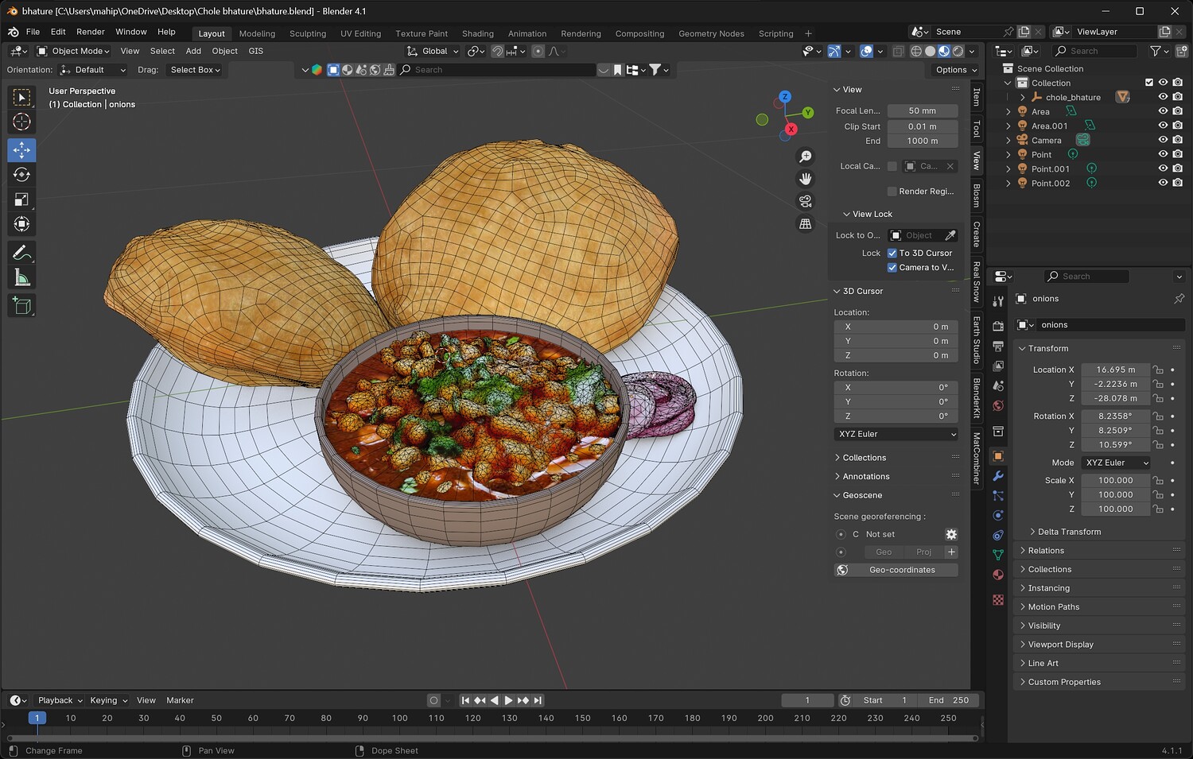Click the current frame marker 1
Image resolution: width=1193 pixels, height=759 pixels.
[x=37, y=718]
